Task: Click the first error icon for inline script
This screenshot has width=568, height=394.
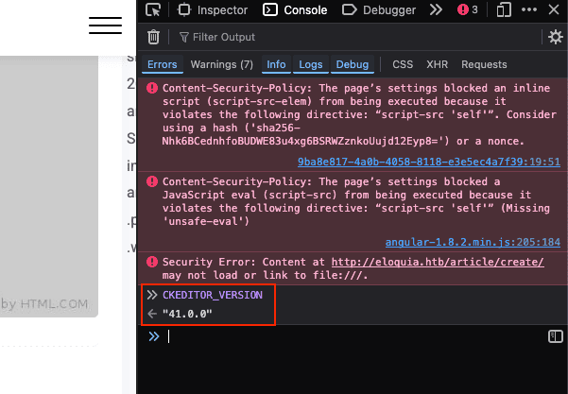Action: [152, 88]
